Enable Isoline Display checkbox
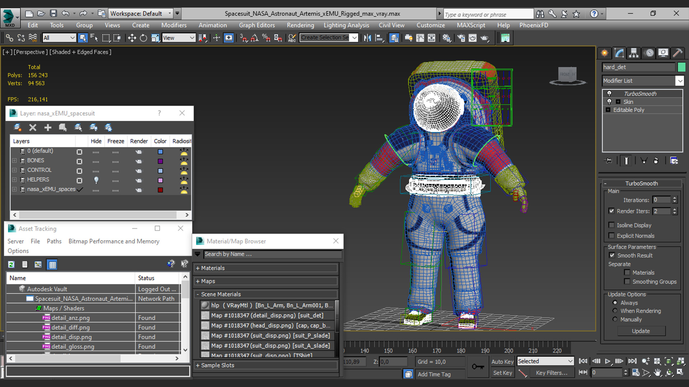 611,225
